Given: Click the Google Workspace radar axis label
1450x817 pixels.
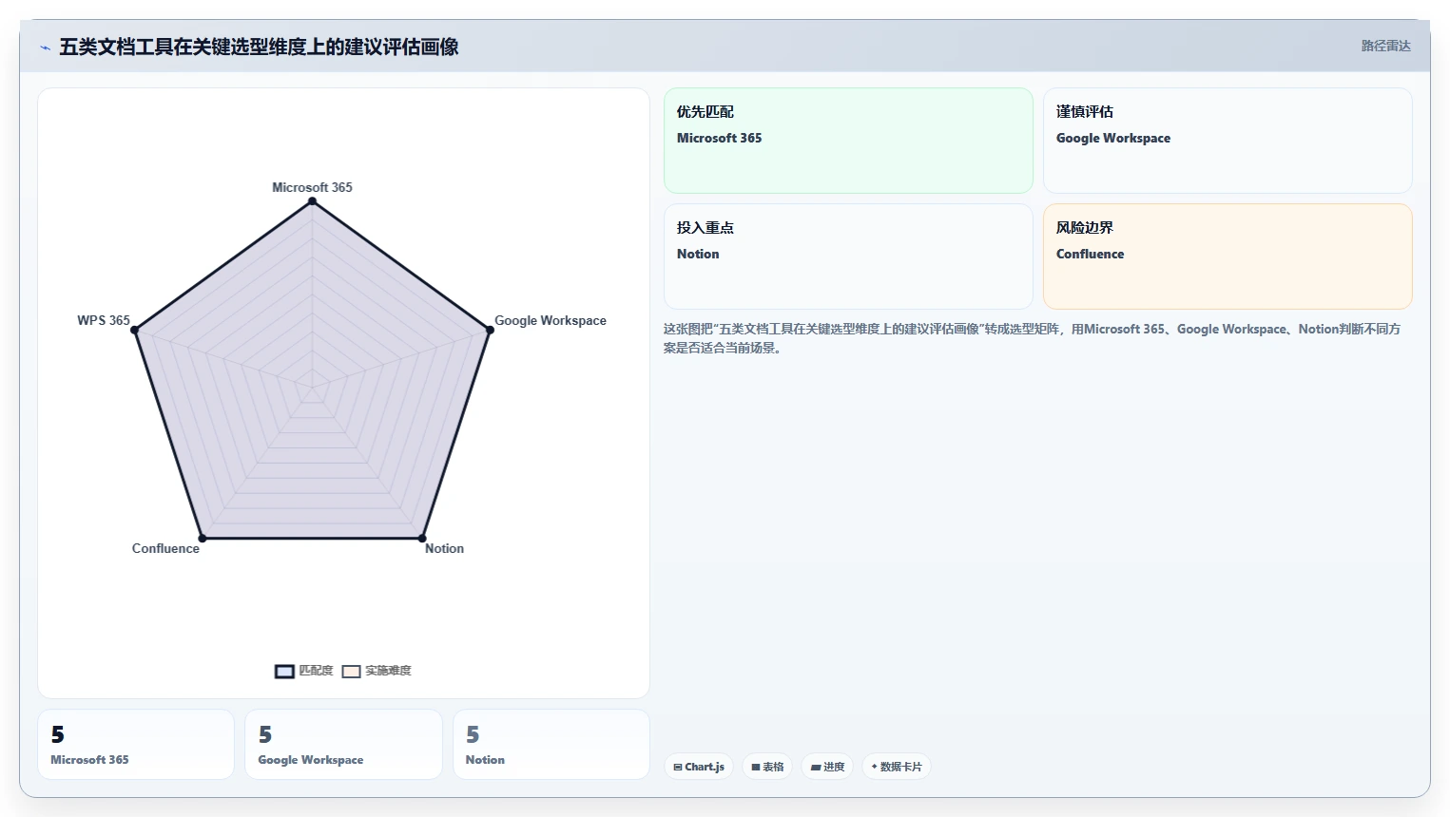Looking at the screenshot, I should click(x=551, y=320).
